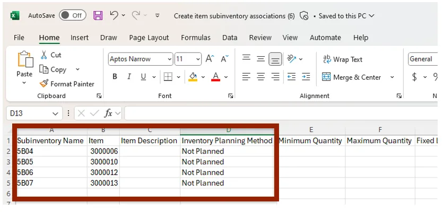Apply borders using the Borders icon

[168, 77]
